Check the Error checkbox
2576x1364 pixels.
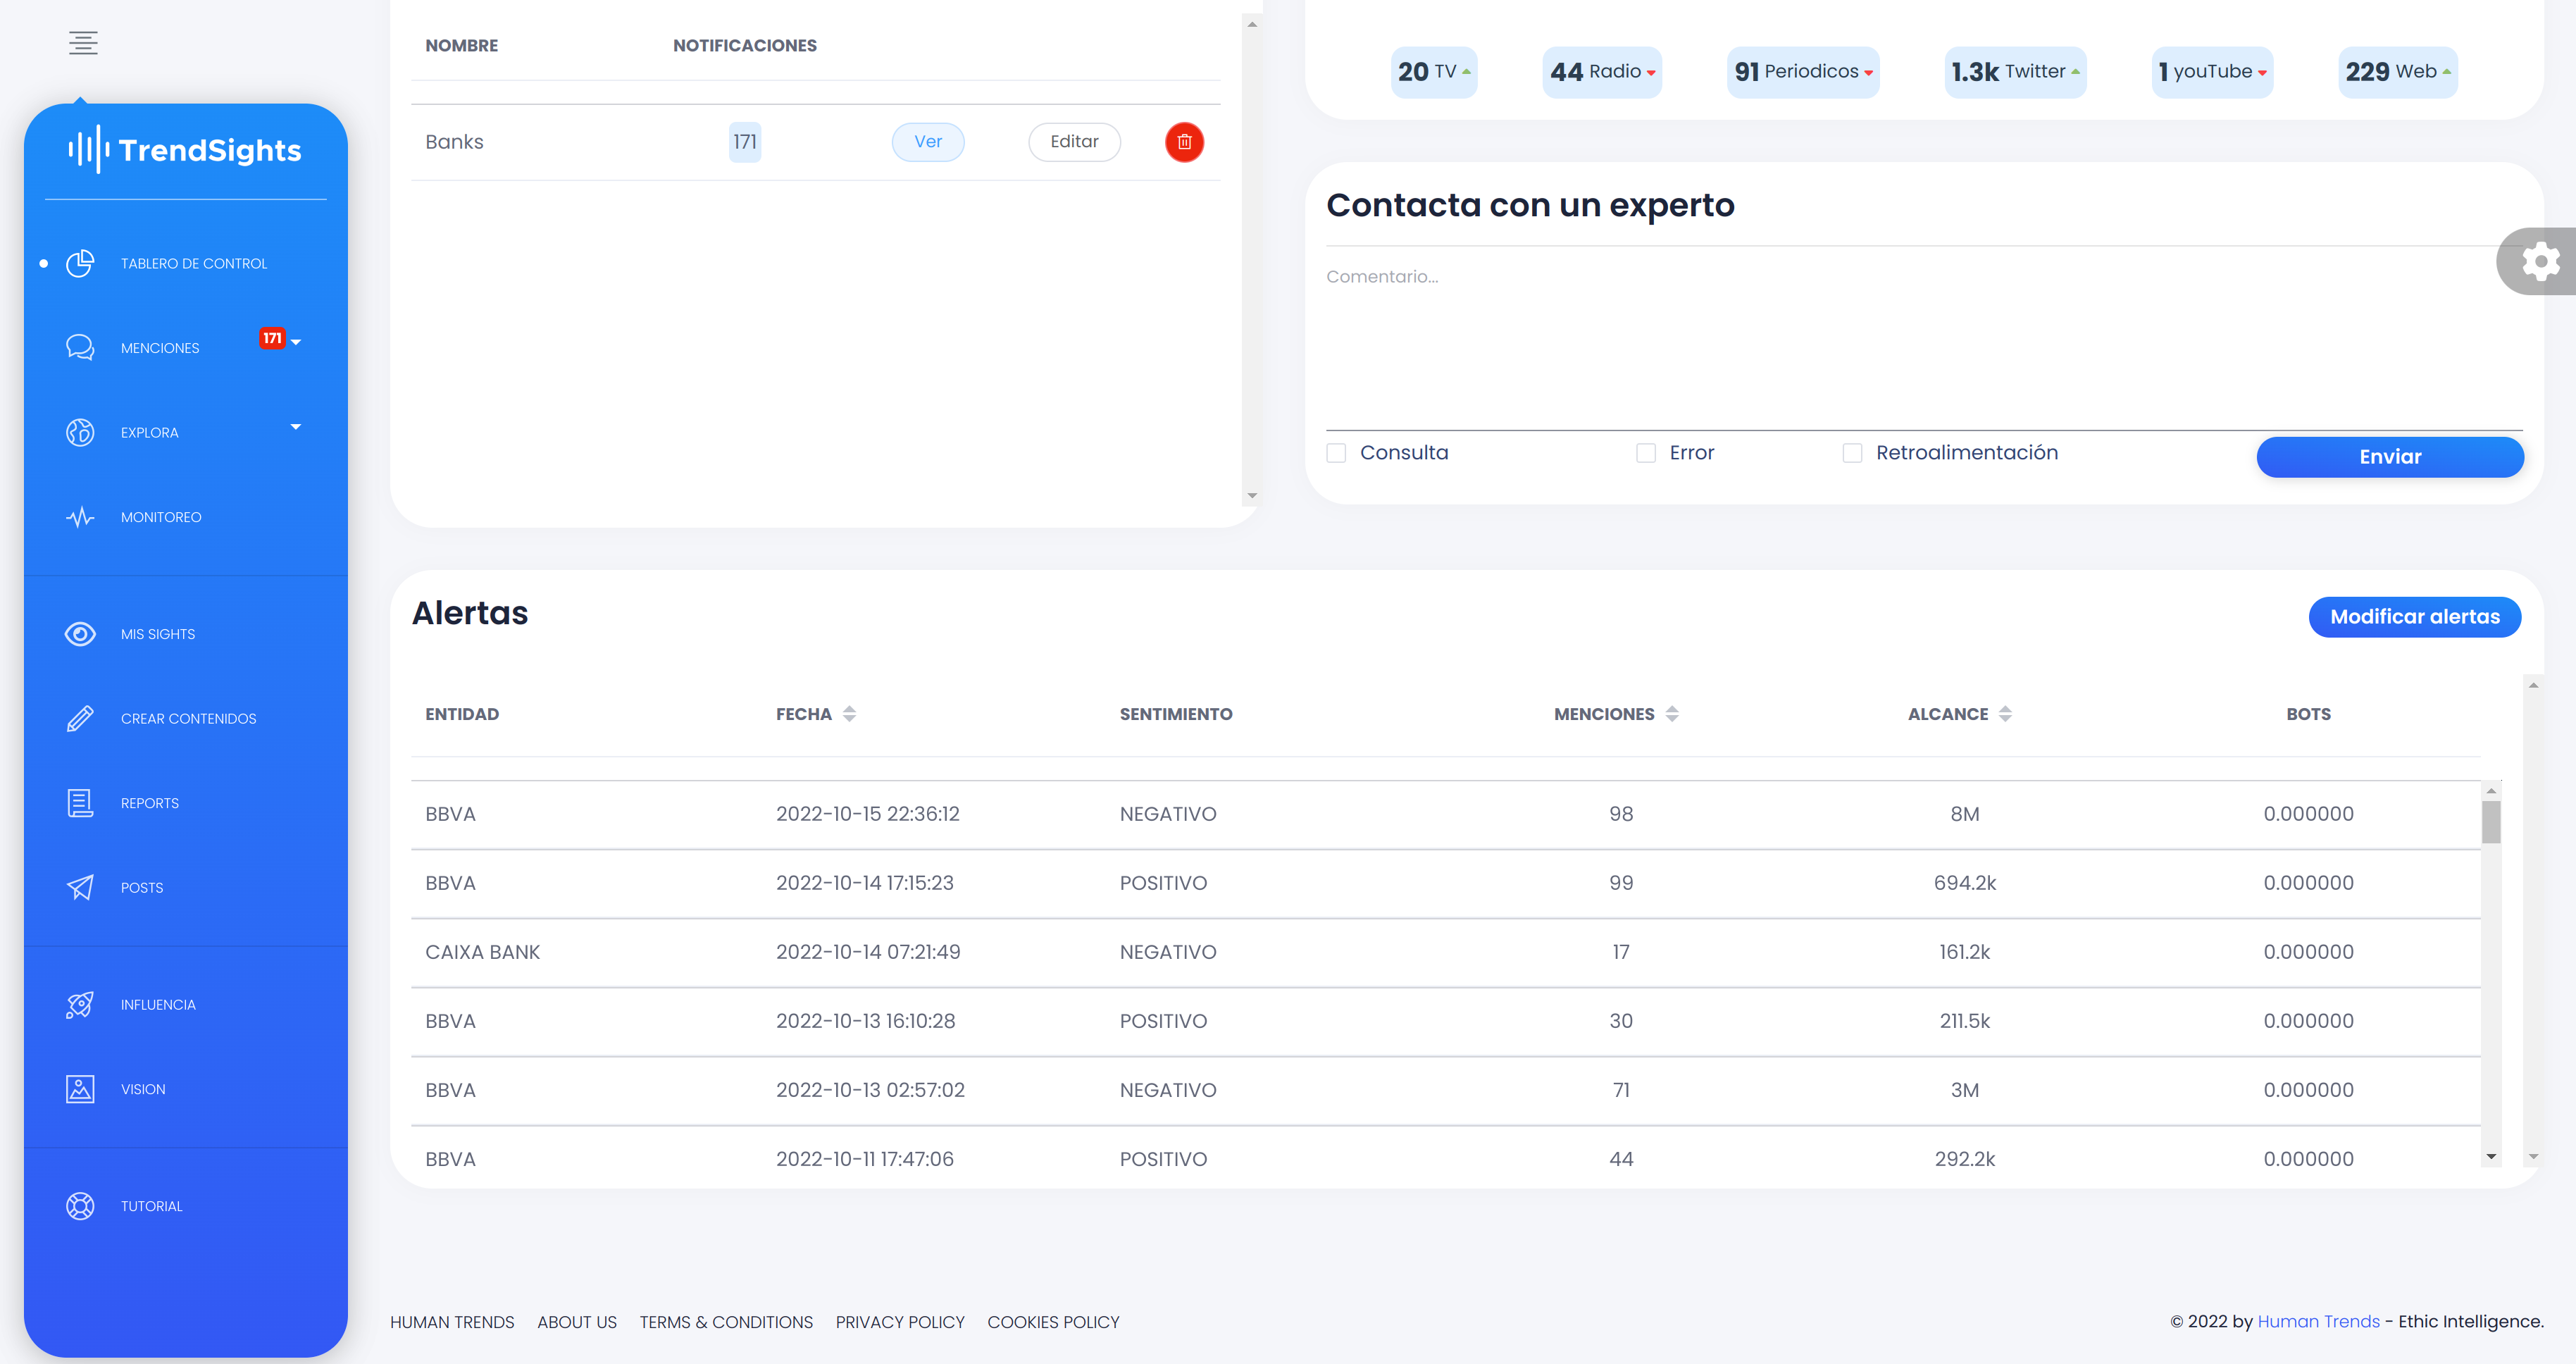(x=1646, y=453)
